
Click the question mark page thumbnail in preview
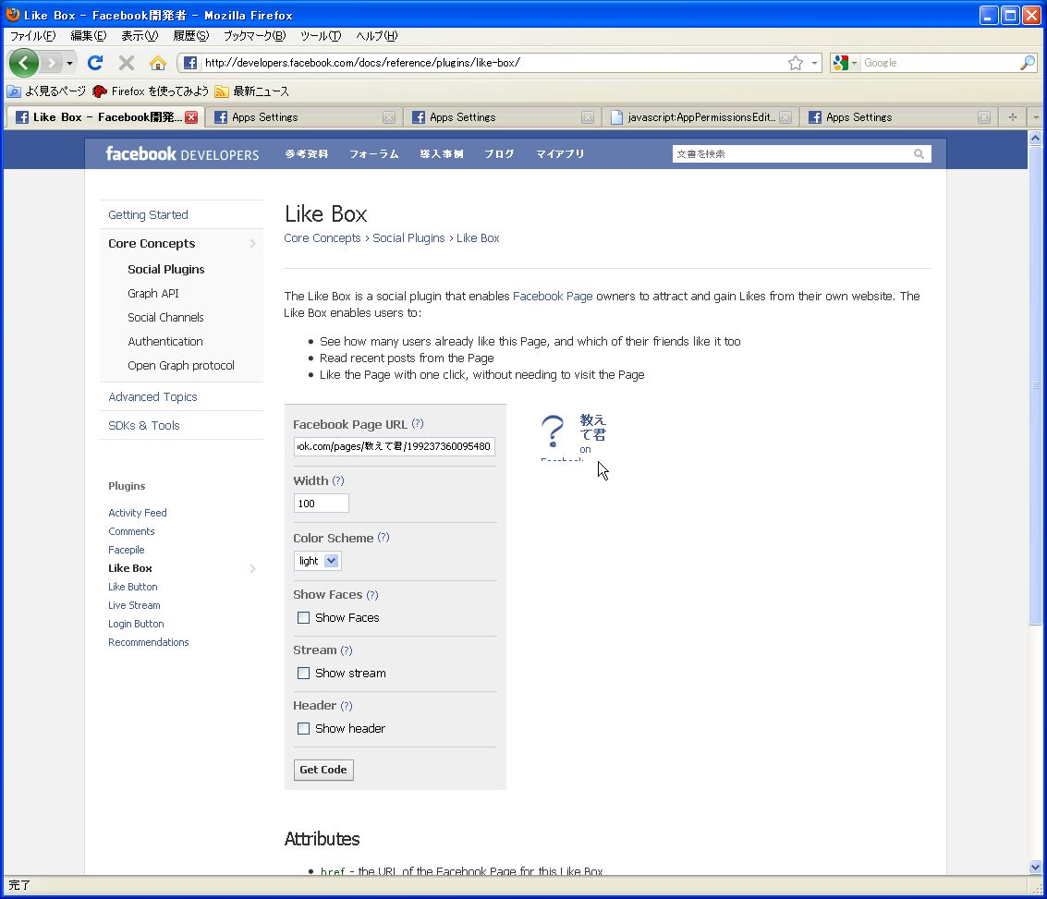coord(553,431)
